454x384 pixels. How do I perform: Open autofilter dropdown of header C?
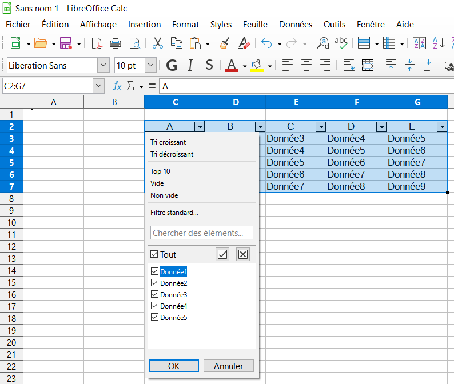tap(321, 127)
